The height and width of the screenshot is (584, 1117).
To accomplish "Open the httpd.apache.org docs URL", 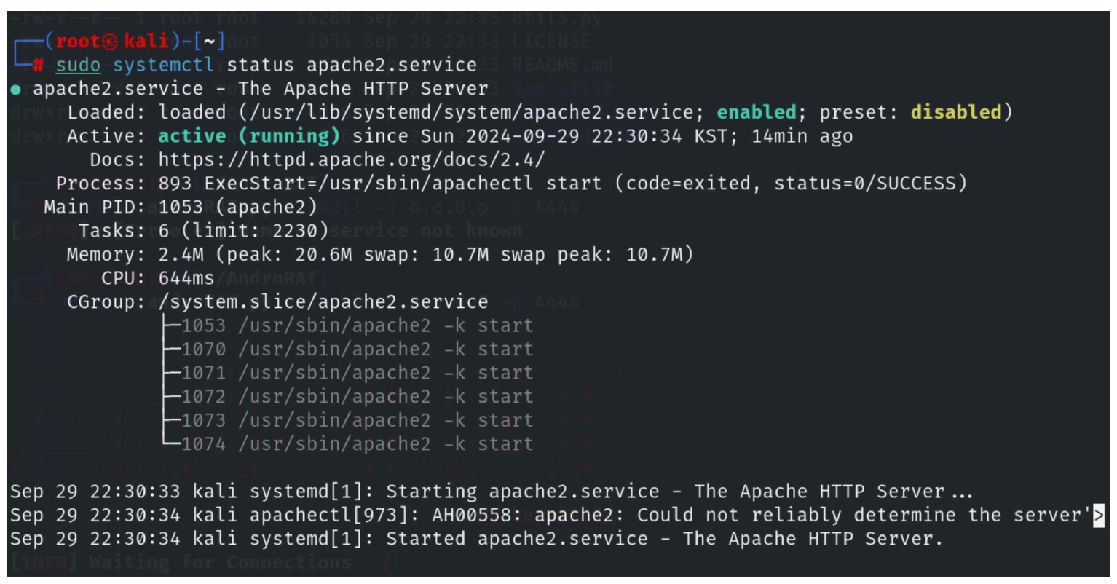I will [351, 159].
